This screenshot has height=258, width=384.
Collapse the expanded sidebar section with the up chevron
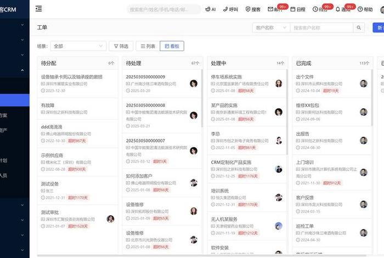[22, 70]
